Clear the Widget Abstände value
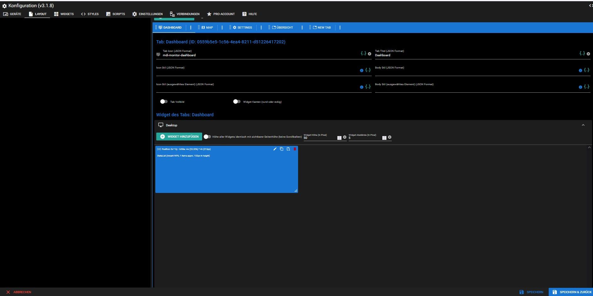Image resolution: width=593 pixels, height=296 pixels. coord(390,137)
